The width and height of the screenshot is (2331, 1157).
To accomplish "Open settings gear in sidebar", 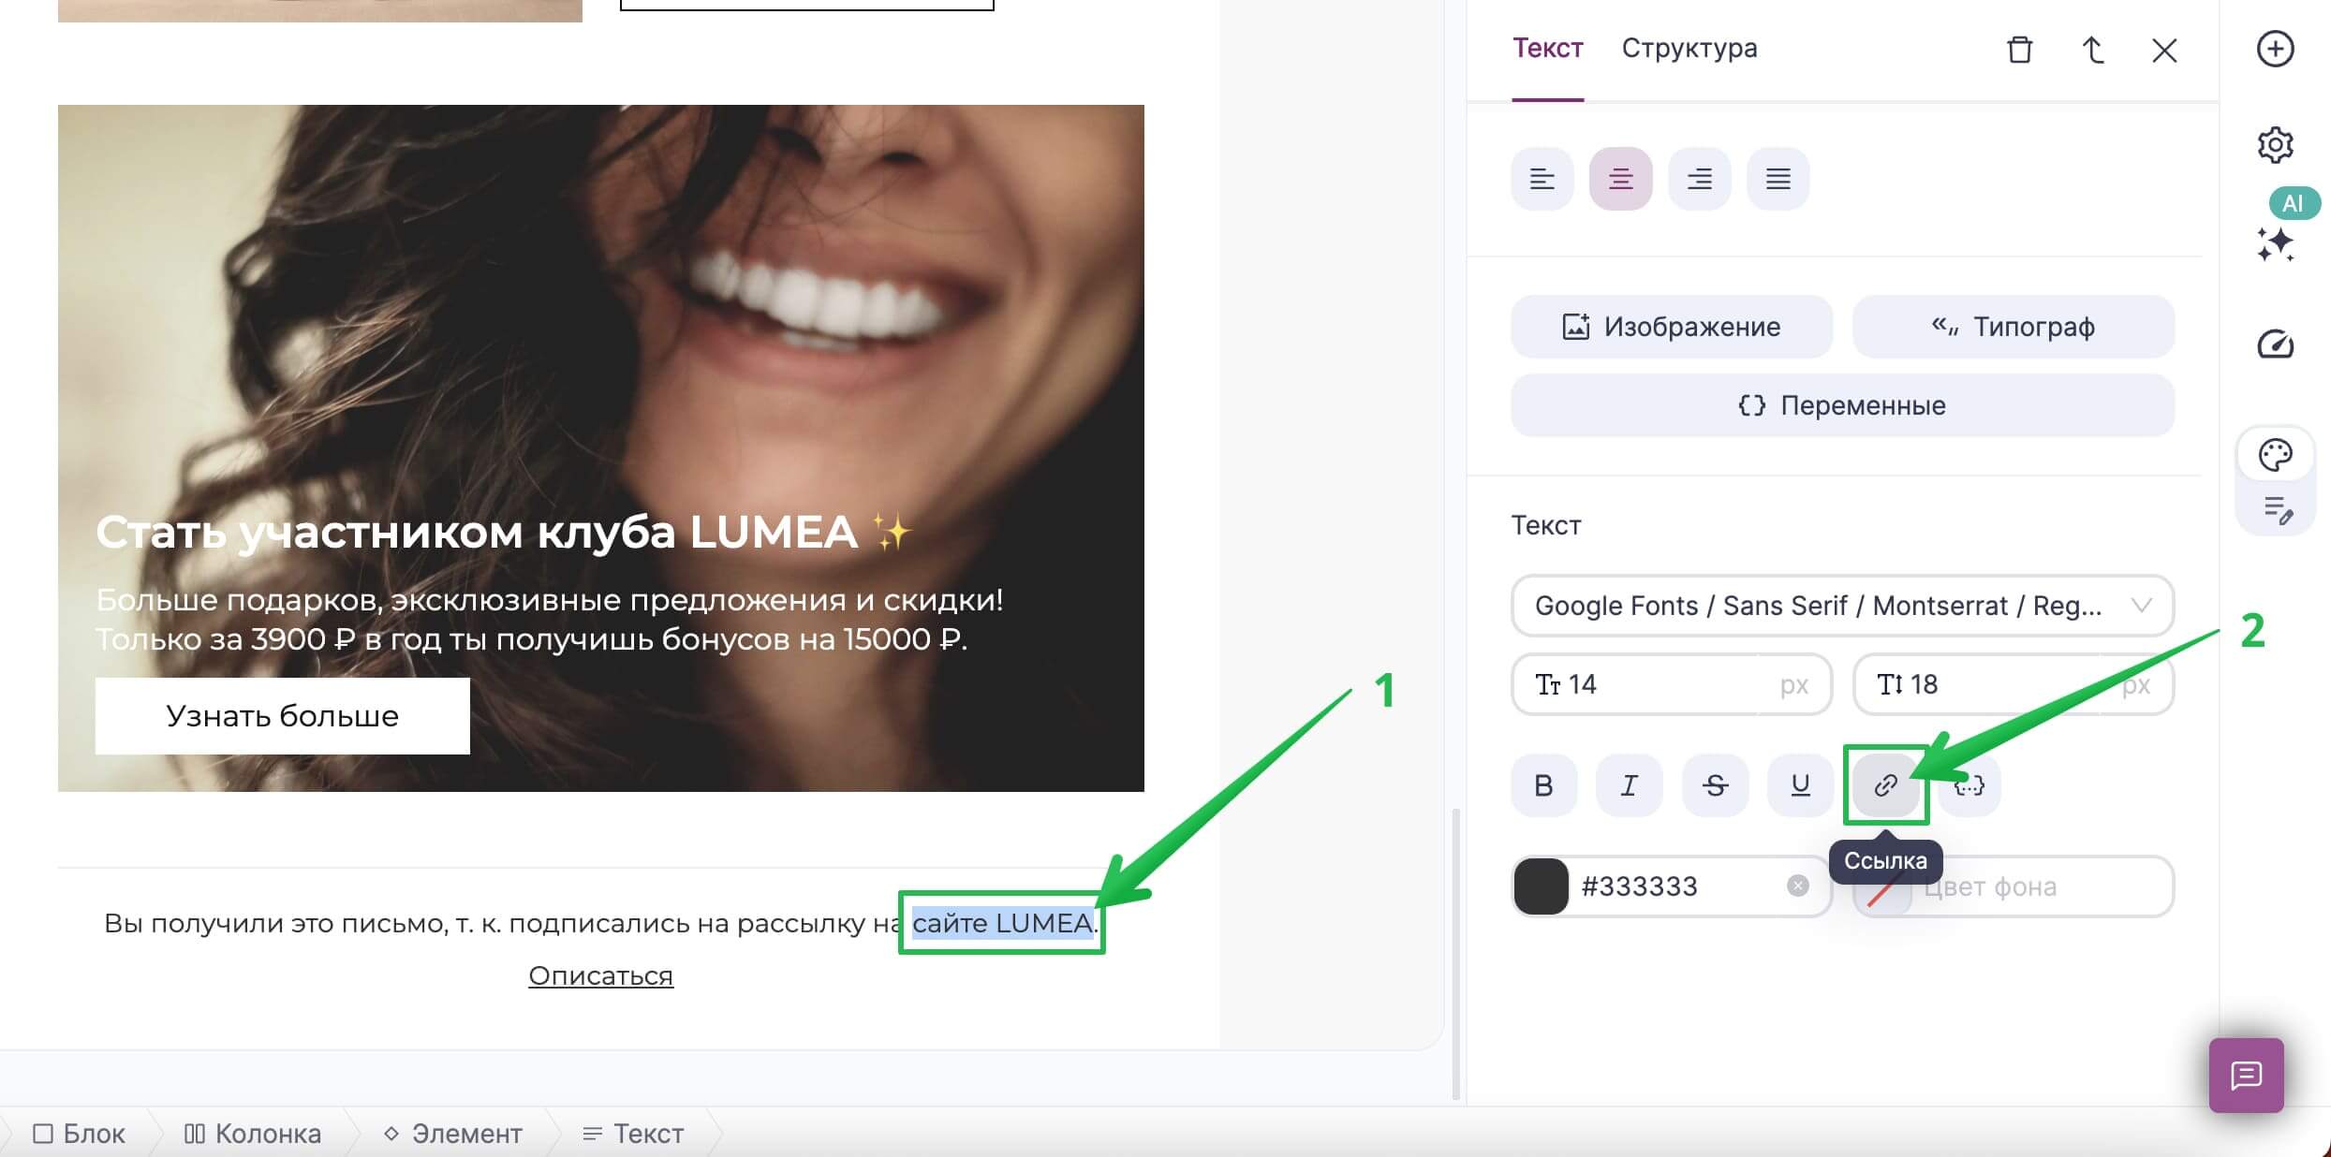I will pyautogui.click(x=2275, y=144).
